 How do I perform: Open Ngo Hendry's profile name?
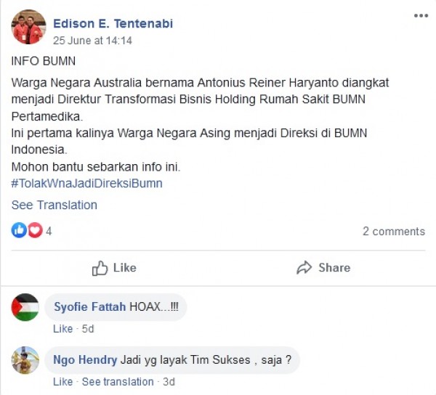point(85,360)
